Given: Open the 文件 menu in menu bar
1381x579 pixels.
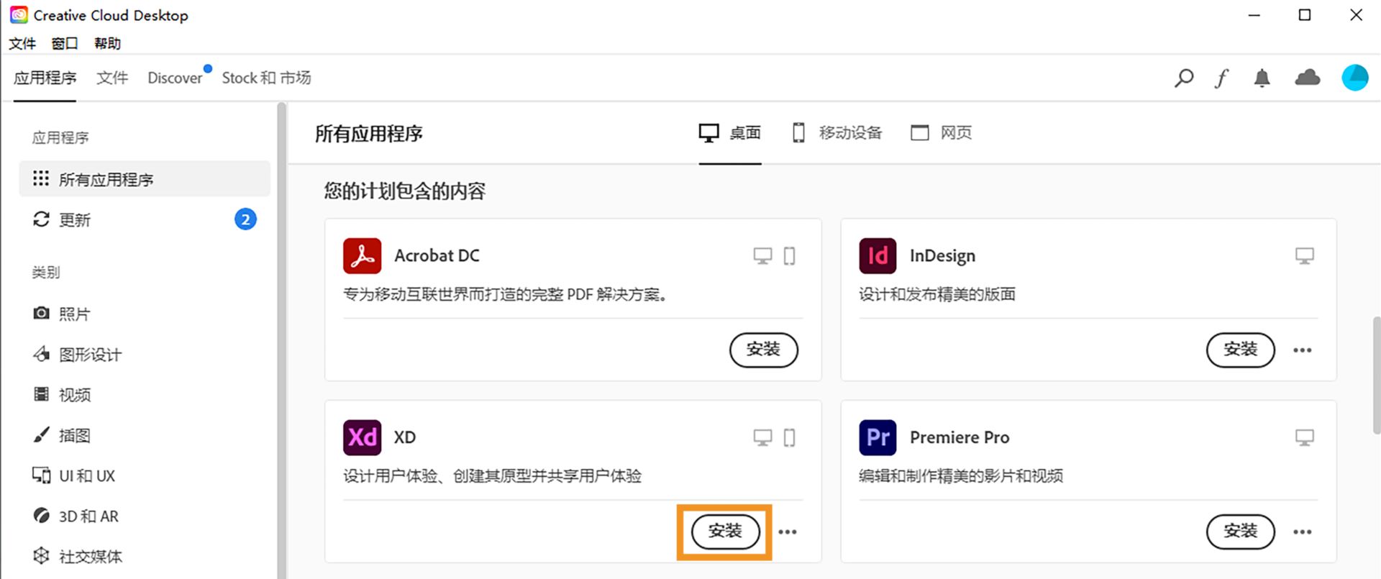Looking at the screenshot, I should click(x=22, y=43).
